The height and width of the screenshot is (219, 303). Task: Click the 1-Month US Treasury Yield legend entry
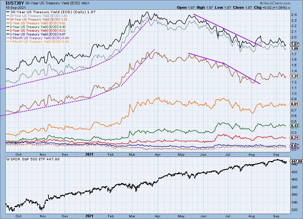coord(38,41)
